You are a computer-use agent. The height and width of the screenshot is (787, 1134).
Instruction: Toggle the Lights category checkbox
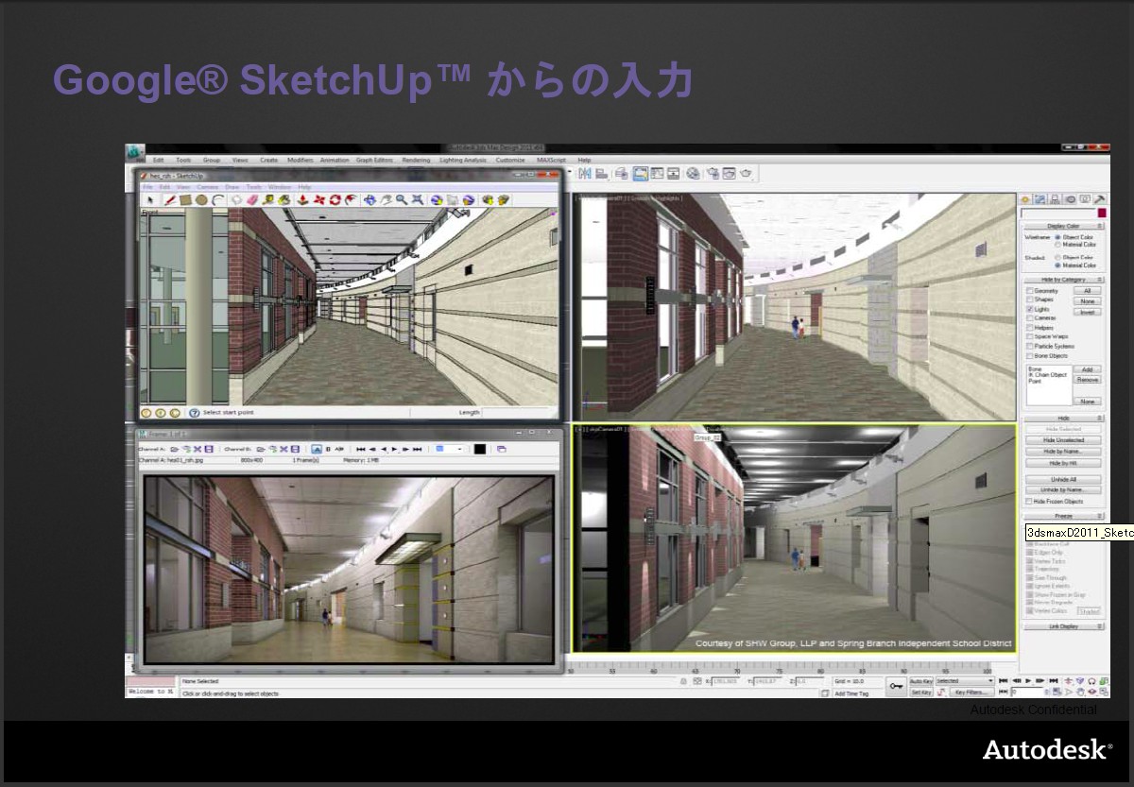[1030, 309]
